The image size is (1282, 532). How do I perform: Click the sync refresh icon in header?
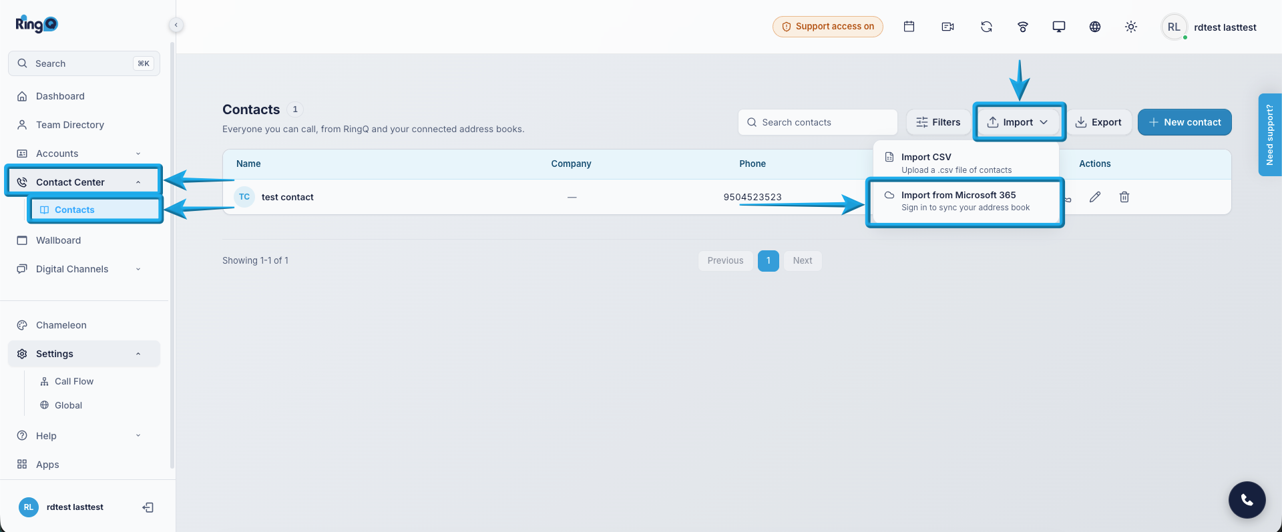[x=986, y=27]
